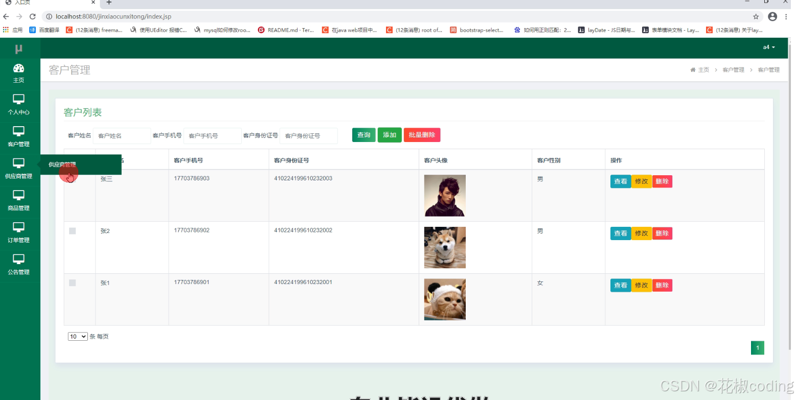Open the per-page count dropdown showing 10
796x400 pixels.
click(77, 336)
